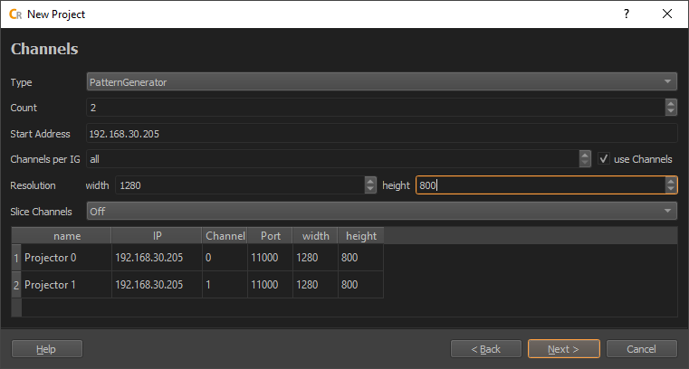The width and height of the screenshot is (689, 369).
Task: Click the Start Address input field
Action: coord(381,134)
